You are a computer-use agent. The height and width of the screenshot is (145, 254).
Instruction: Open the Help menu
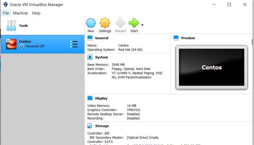(x=36, y=13)
